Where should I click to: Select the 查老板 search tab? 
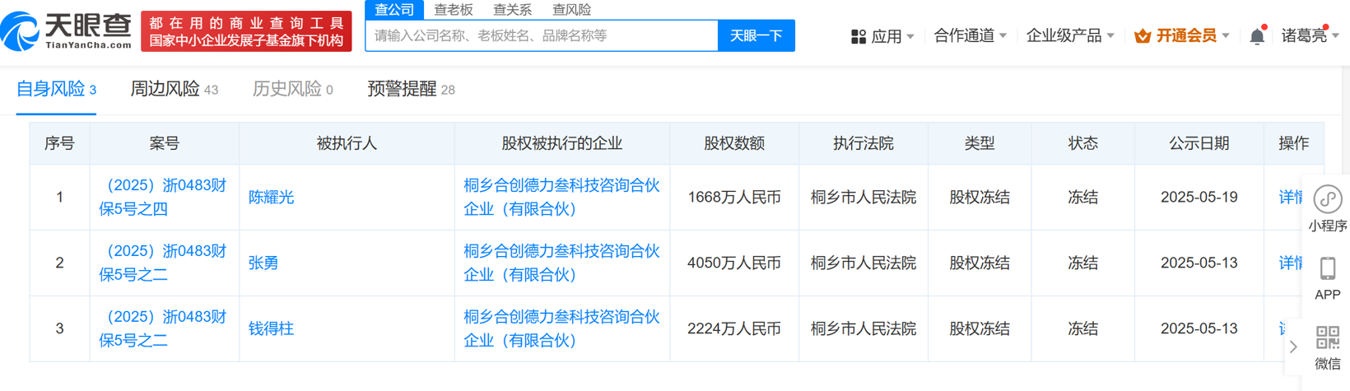pyautogui.click(x=454, y=10)
